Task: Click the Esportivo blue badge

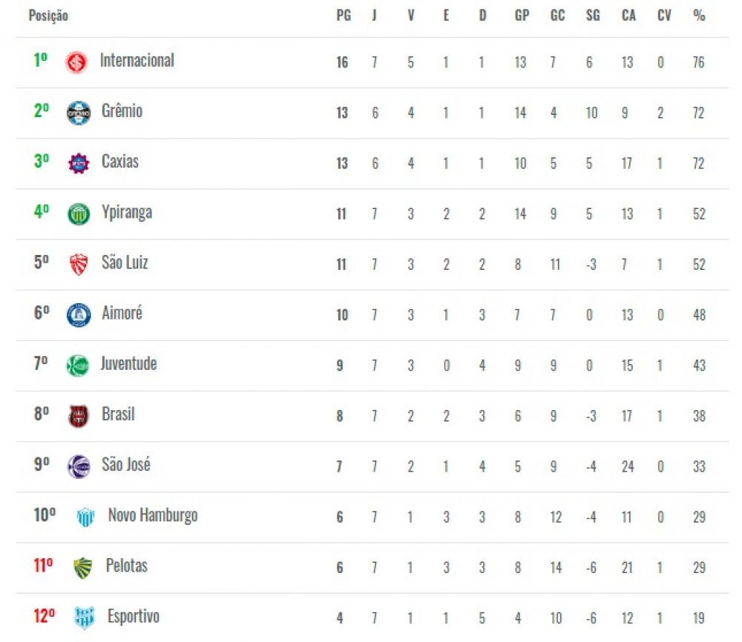Action: click(x=85, y=618)
